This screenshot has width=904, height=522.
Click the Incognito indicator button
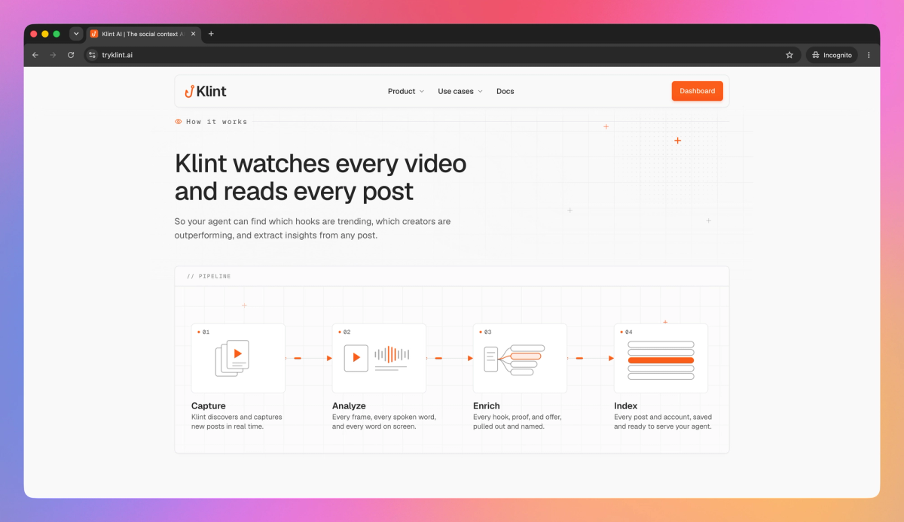832,55
